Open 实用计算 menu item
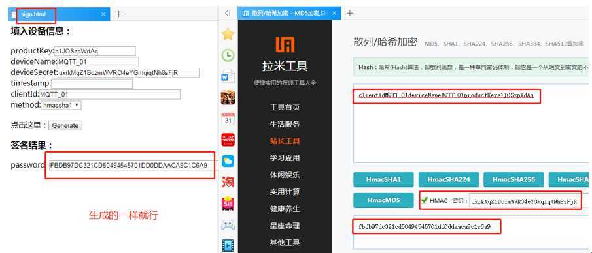 285,192
